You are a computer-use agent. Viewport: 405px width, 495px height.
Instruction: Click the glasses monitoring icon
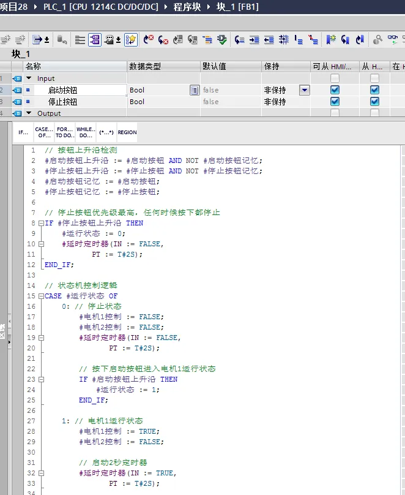pyautogui.click(x=393, y=40)
